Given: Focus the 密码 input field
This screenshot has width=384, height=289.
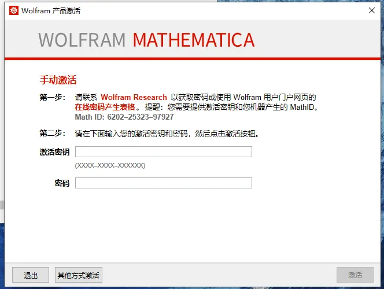Looking at the screenshot, I should (164, 183).
